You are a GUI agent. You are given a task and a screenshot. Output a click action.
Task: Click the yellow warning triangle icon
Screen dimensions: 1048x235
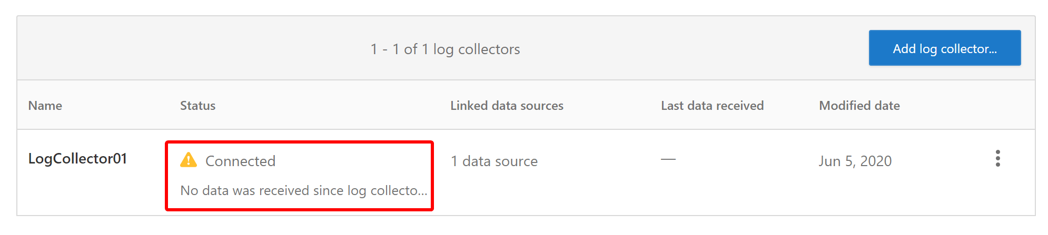click(189, 160)
